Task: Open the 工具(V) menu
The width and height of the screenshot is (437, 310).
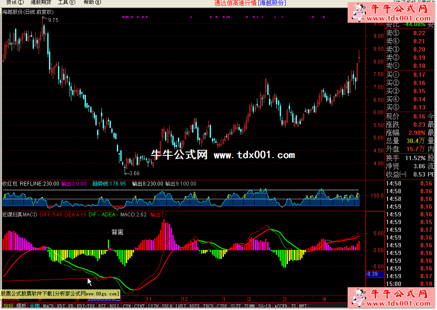Action: 67,3
